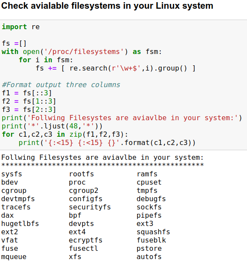This screenshot has width=247, height=263.
Task: Click 'fusectl' in the output
Action: [83, 248]
